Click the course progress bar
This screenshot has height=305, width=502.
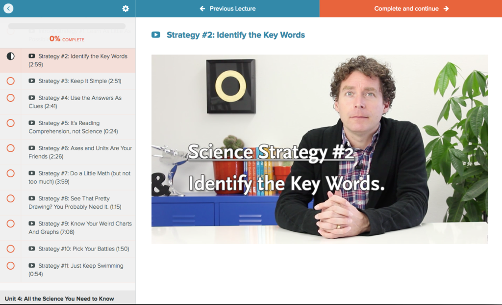pos(67,26)
